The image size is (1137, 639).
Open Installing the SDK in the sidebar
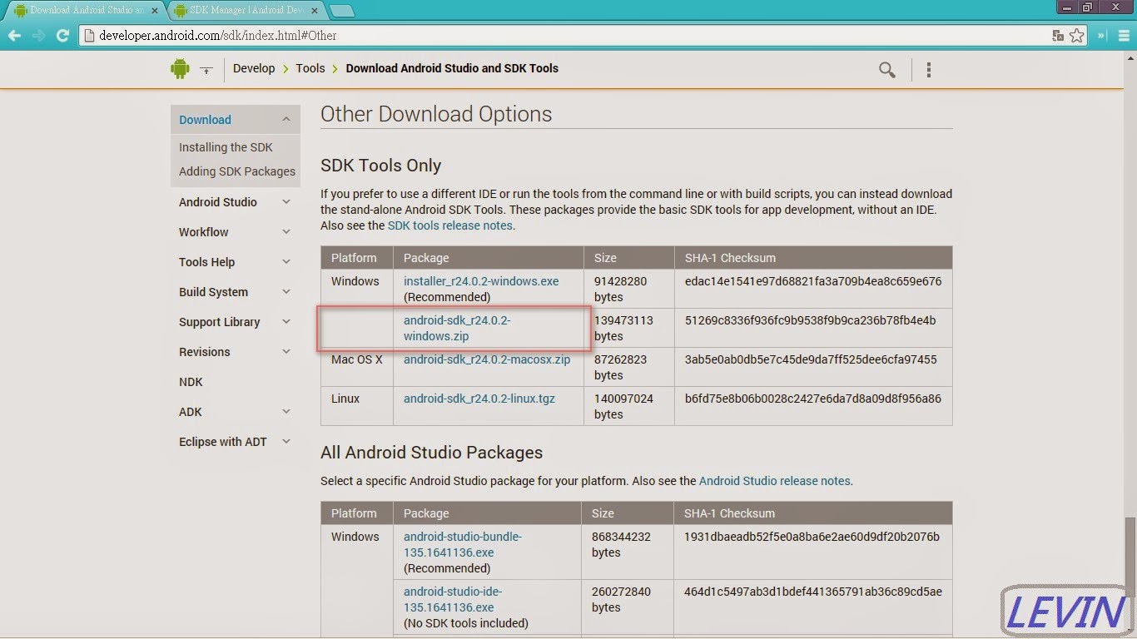pos(226,147)
